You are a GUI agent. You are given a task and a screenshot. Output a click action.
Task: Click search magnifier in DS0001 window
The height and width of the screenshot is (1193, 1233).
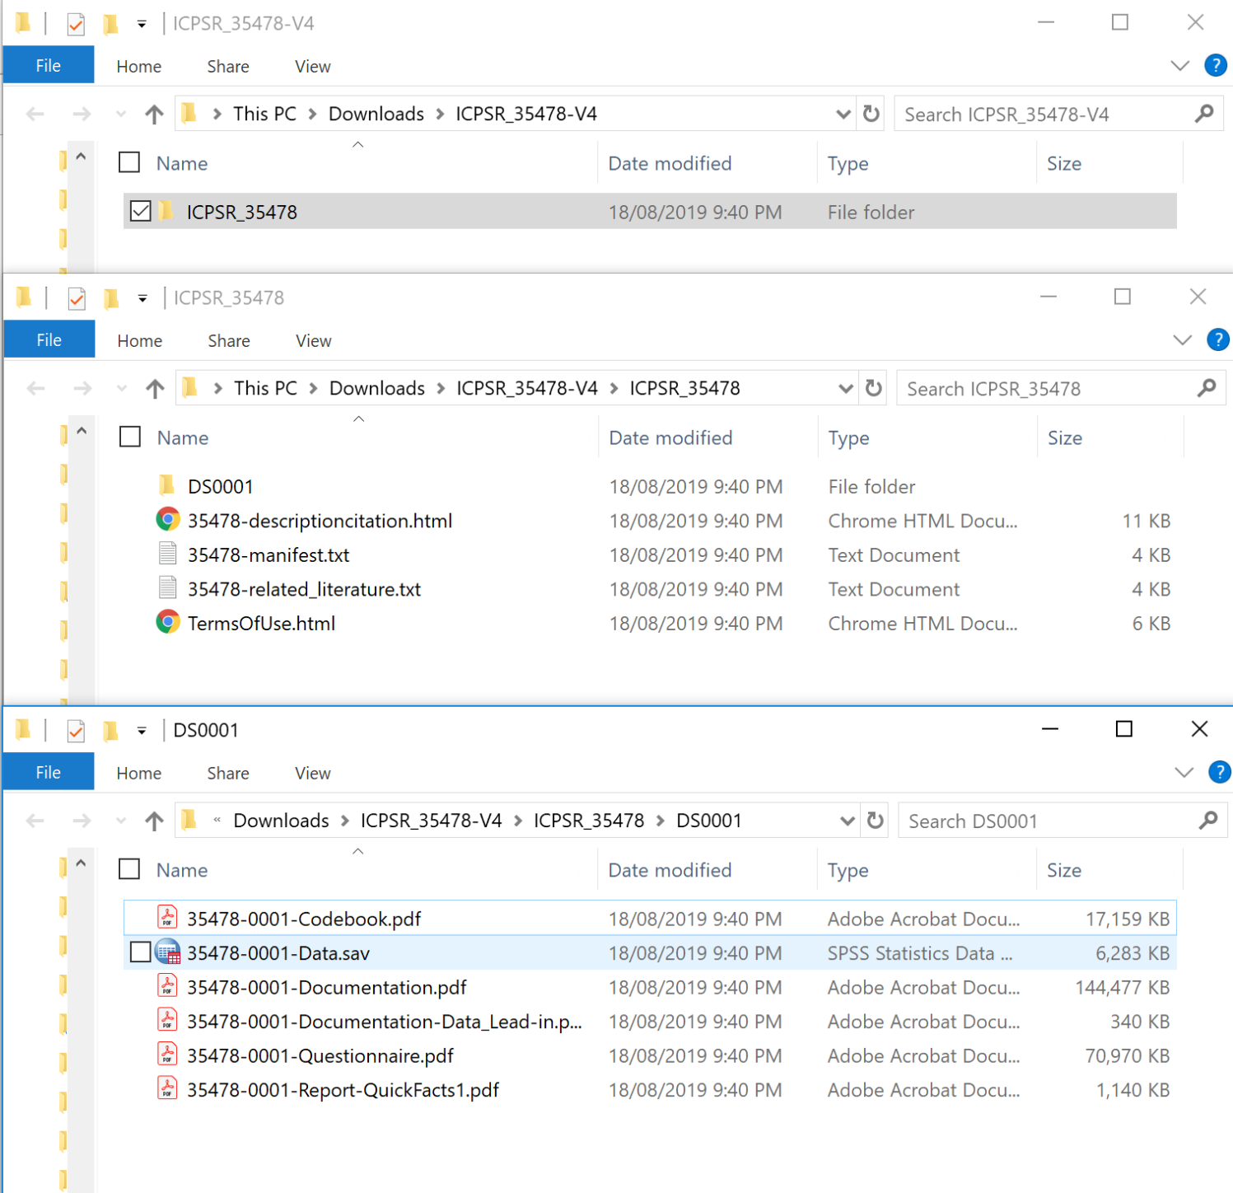click(1208, 821)
